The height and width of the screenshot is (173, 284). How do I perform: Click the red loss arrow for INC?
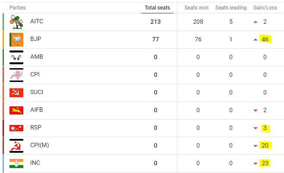(x=256, y=164)
